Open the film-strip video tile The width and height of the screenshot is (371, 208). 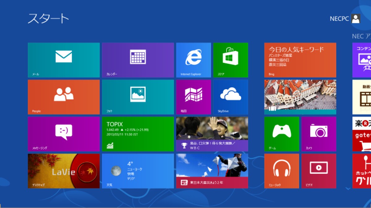[x=362, y=97]
